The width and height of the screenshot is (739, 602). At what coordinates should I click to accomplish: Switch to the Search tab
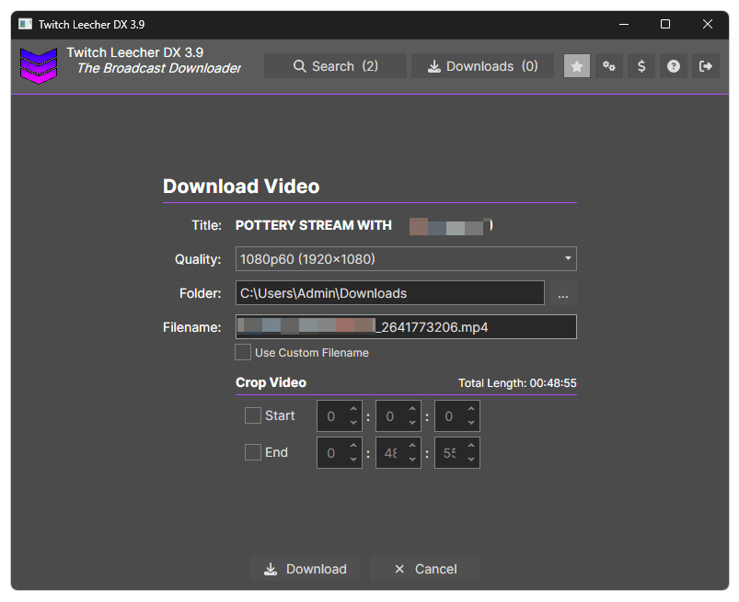[335, 65]
